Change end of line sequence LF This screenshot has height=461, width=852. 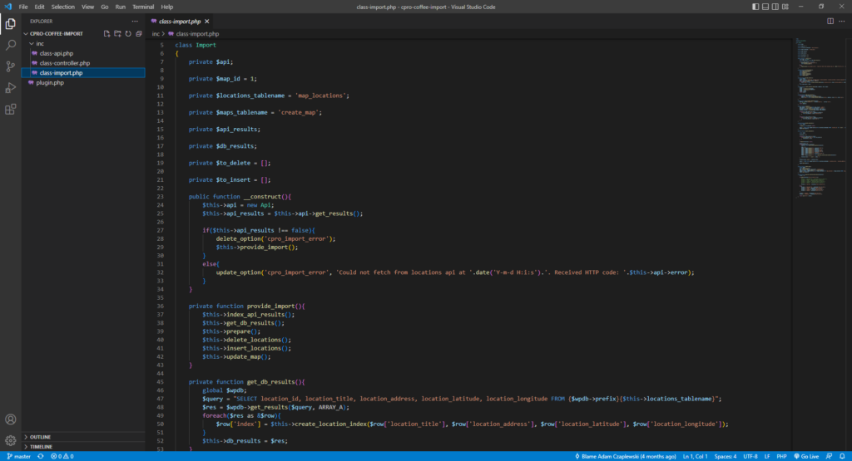767,457
